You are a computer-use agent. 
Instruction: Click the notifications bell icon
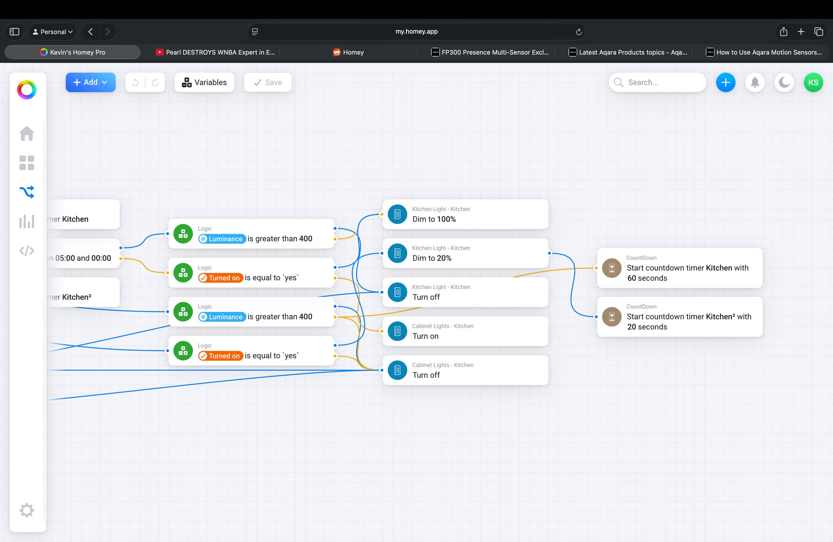click(755, 82)
